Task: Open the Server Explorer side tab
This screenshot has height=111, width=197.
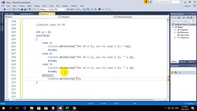Action: pyautogui.click(x=2, y=18)
